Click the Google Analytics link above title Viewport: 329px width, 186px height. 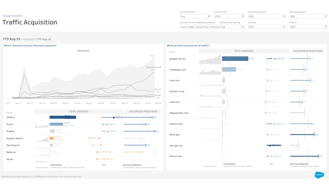coord(13,16)
